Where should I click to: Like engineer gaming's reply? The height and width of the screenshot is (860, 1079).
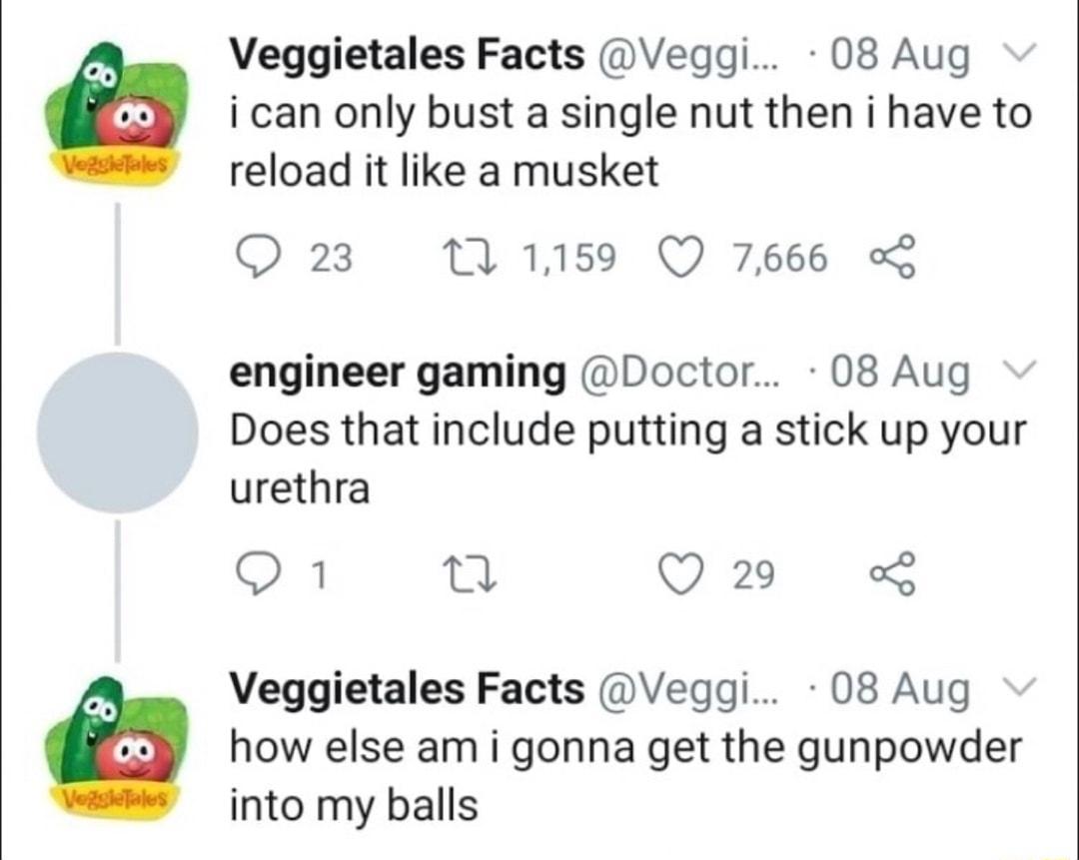[x=679, y=574]
